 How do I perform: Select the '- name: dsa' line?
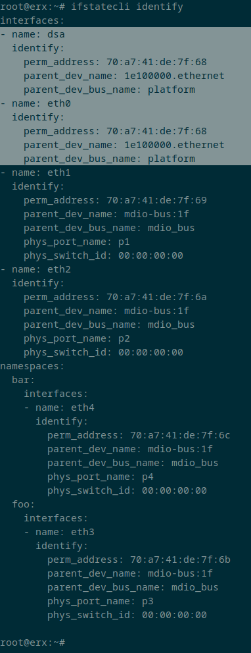tap(32, 34)
